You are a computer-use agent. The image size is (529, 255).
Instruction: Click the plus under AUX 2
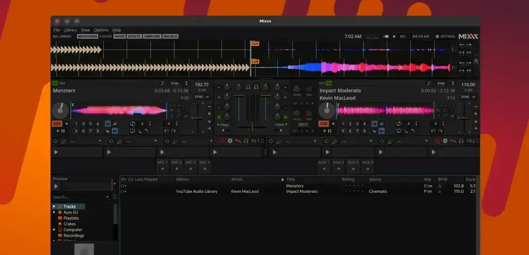(338, 169)
